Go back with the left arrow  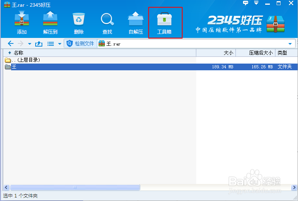10,44
